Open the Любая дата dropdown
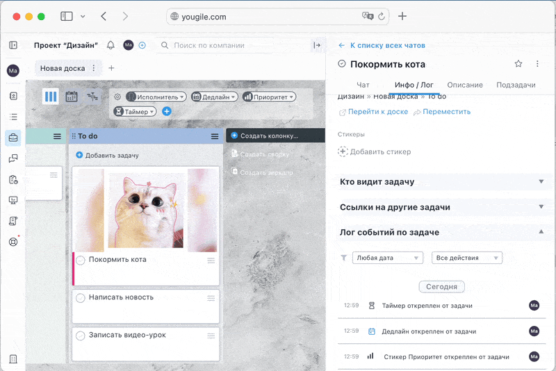556x371 pixels. [x=388, y=258]
